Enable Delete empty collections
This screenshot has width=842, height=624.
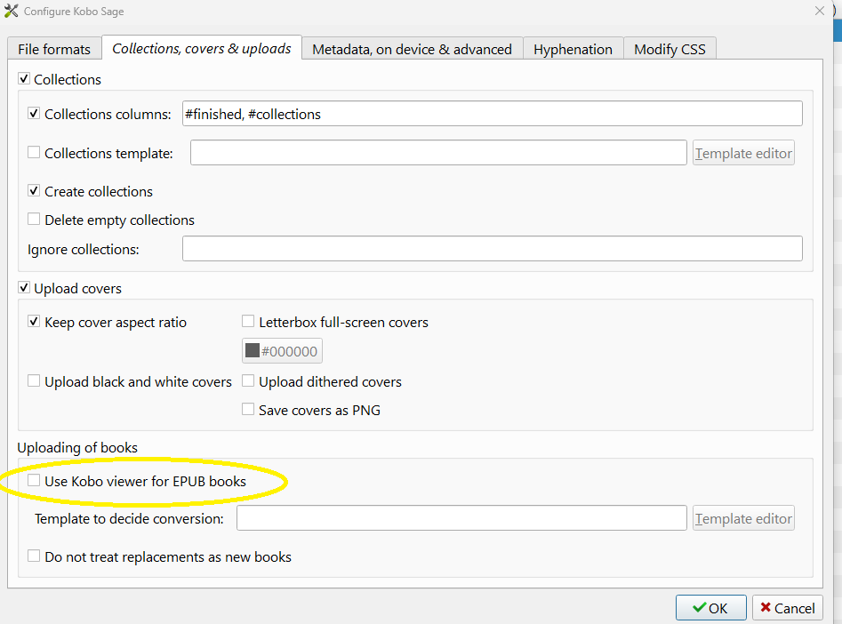(x=35, y=220)
